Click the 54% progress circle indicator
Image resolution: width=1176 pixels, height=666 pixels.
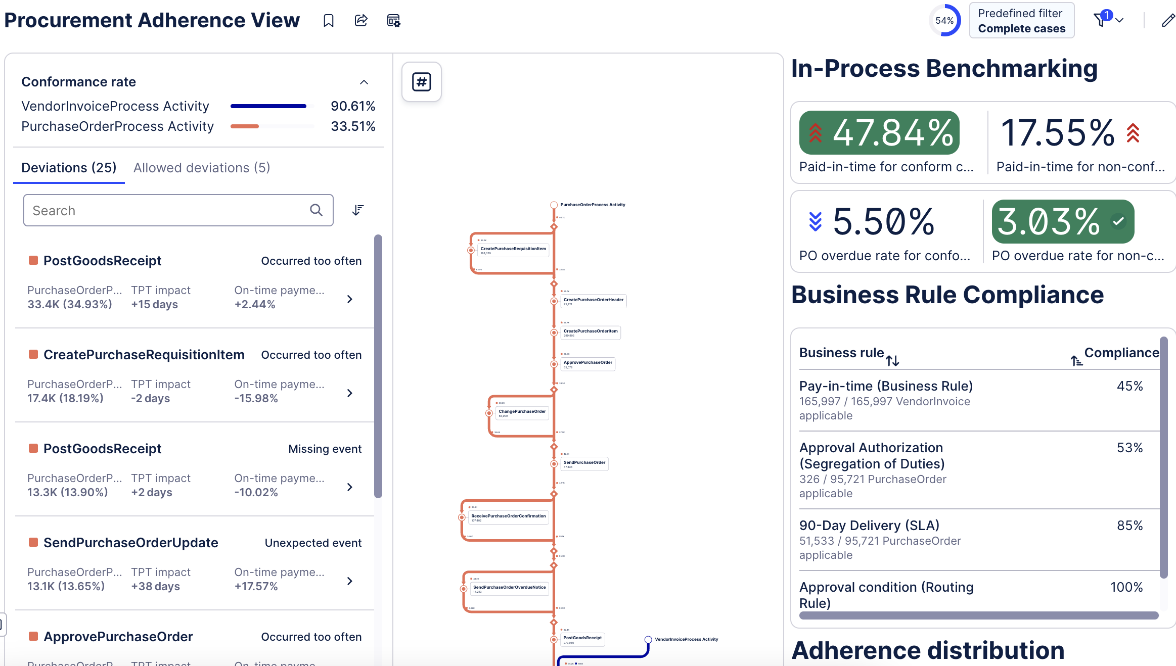point(944,21)
